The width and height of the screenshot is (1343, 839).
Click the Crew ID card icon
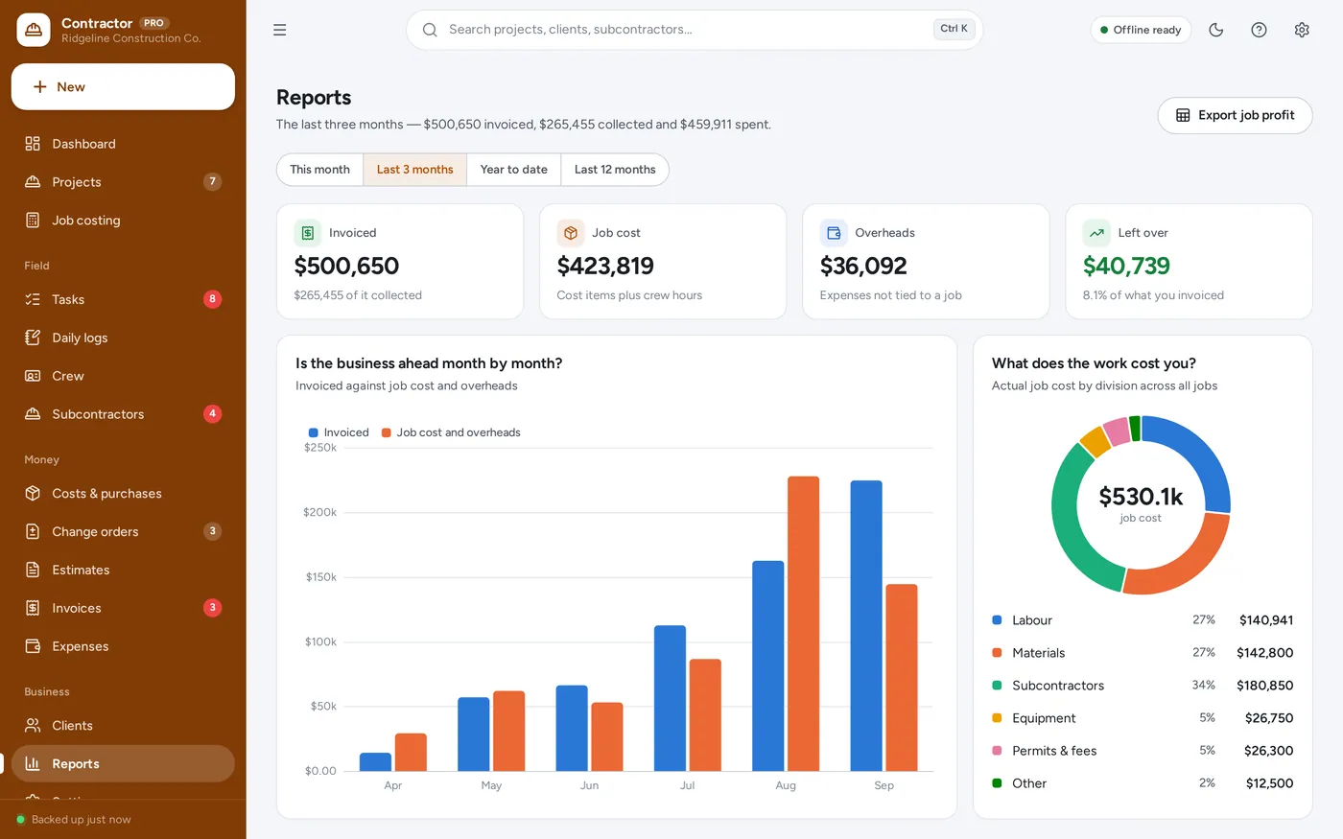coord(33,376)
